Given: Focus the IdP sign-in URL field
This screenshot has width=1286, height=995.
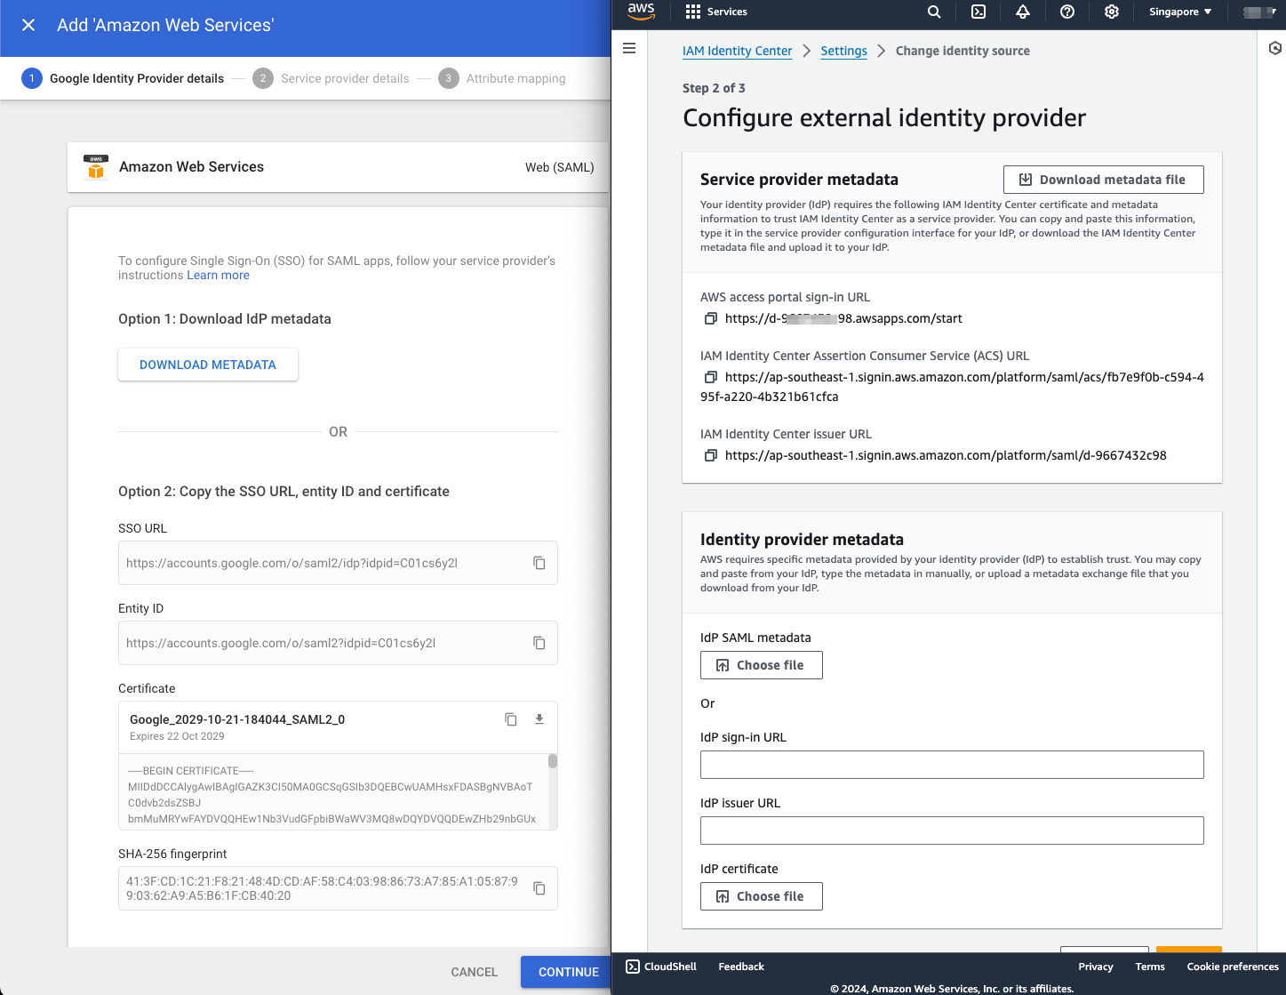Looking at the screenshot, I should [x=952, y=765].
